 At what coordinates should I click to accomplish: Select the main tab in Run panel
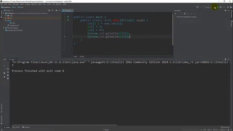13,59
